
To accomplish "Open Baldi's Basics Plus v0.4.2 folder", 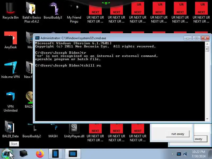I will point(32,12).
